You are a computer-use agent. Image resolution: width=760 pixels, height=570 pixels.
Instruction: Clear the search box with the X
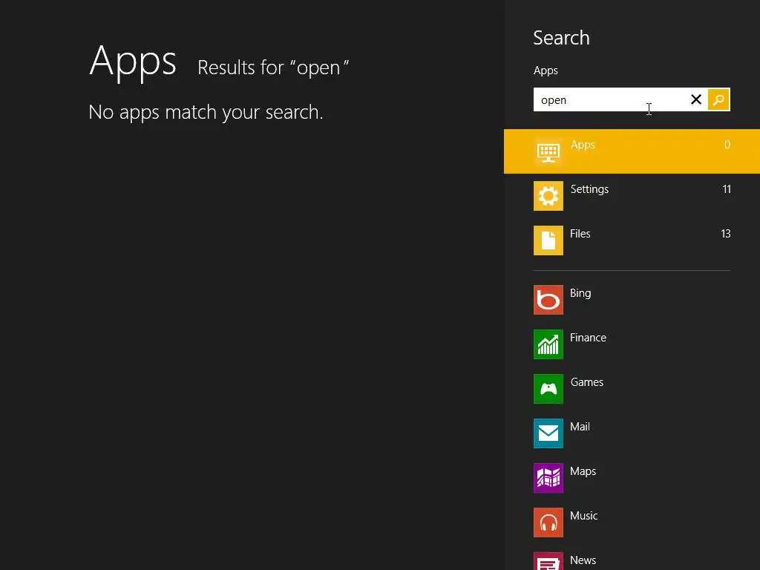pos(696,99)
